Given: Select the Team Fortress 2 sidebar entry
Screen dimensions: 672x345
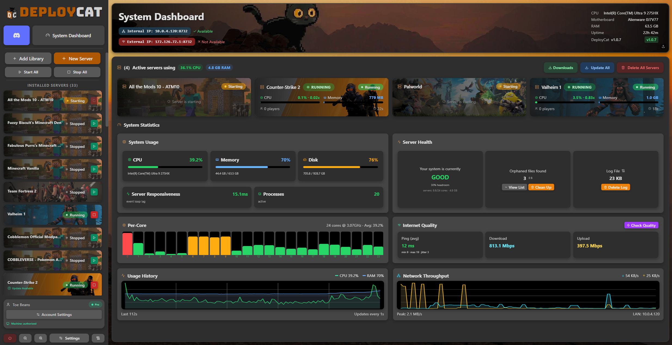Looking at the screenshot, I should [53, 192].
